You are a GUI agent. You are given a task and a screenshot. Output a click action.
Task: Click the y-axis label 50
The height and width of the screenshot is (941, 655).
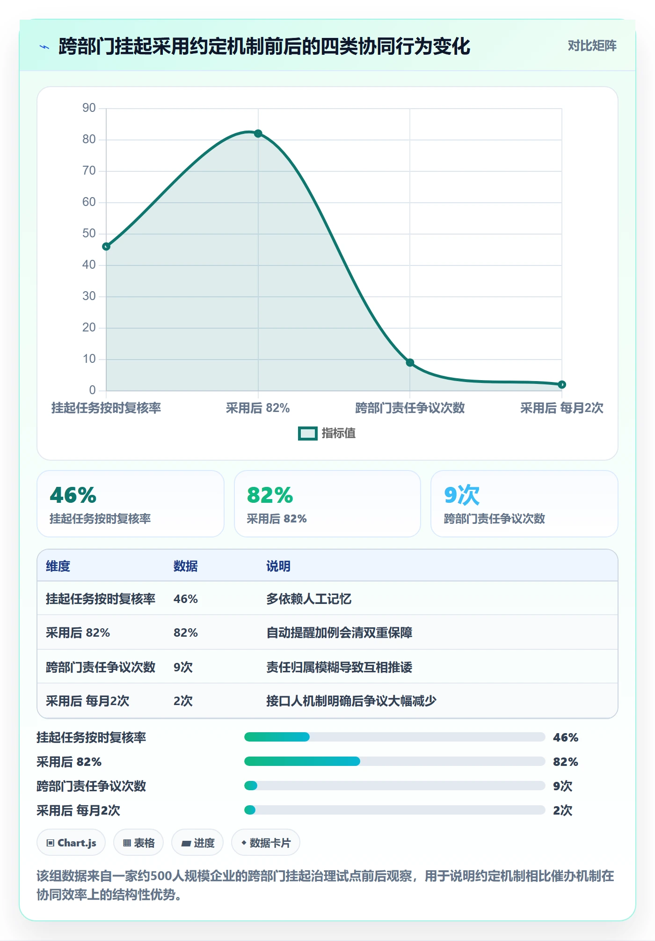click(x=89, y=234)
